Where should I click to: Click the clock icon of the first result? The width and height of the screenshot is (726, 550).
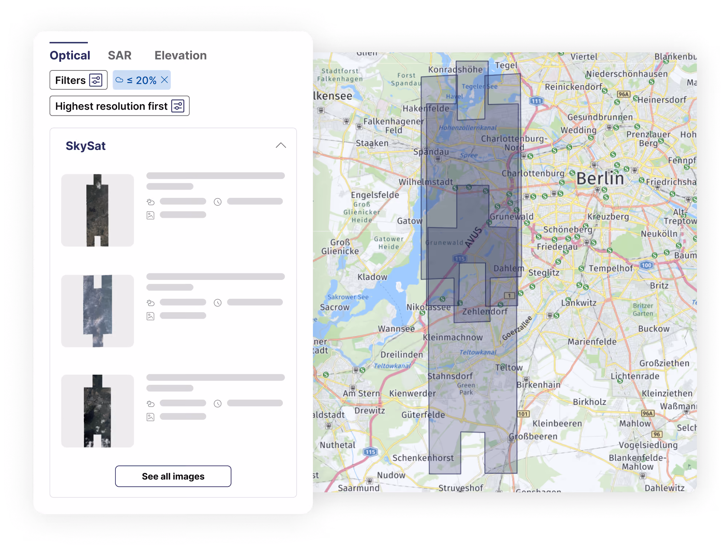point(217,202)
